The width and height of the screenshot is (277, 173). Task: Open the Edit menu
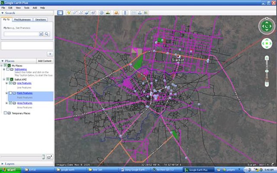[10, 8]
